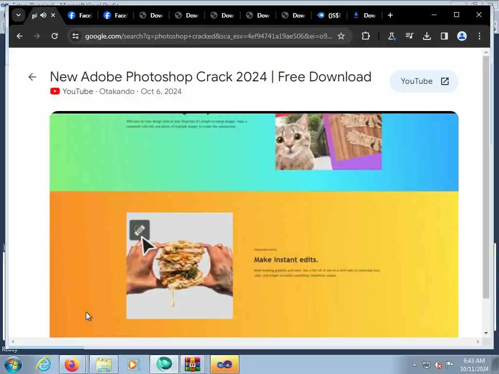Viewport: 499px width, 374px height.
Task: Open the Extensions puzzle icon
Action: 365,36
